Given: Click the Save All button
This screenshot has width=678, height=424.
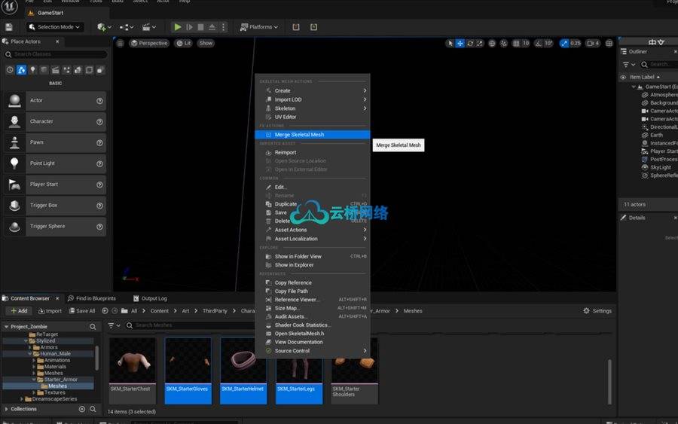Looking at the screenshot, I should point(82,310).
